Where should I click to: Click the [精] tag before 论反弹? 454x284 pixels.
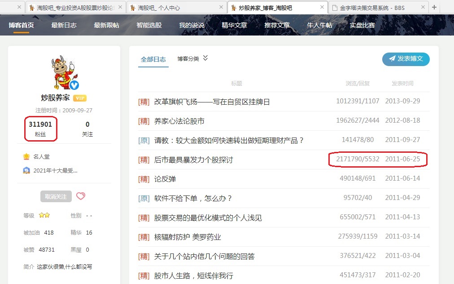coord(144,179)
